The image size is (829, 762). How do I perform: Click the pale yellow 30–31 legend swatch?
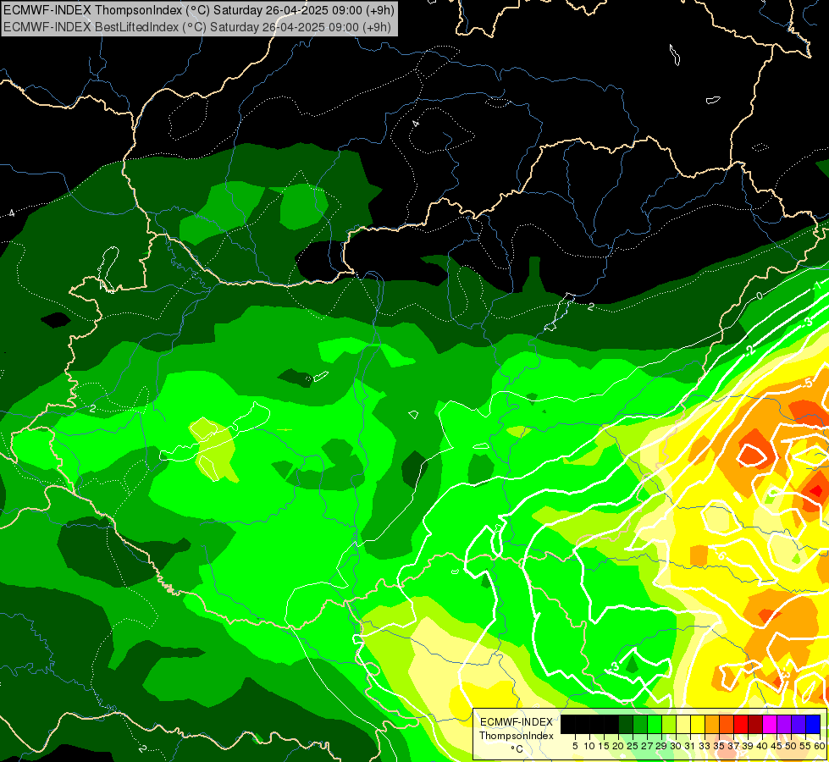tap(683, 724)
